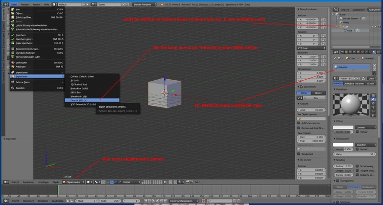
Task: Select the flat plane preview shape
Action: tap(373, 96)
